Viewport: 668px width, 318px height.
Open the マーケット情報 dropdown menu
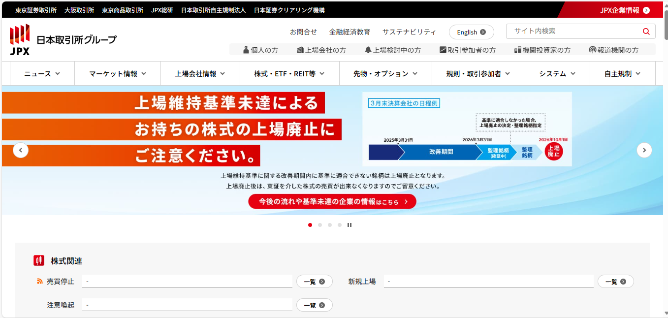(x=117, y=73)
